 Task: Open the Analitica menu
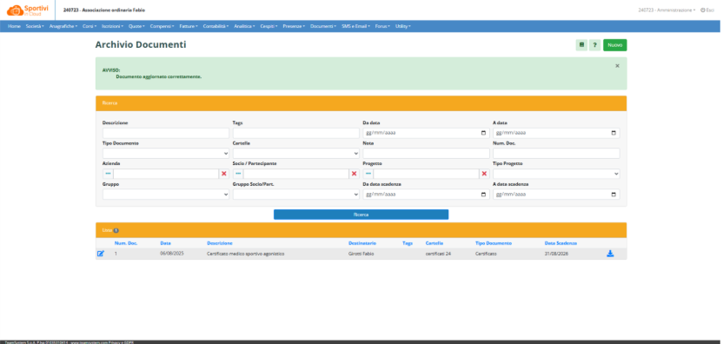pos(244,26)
